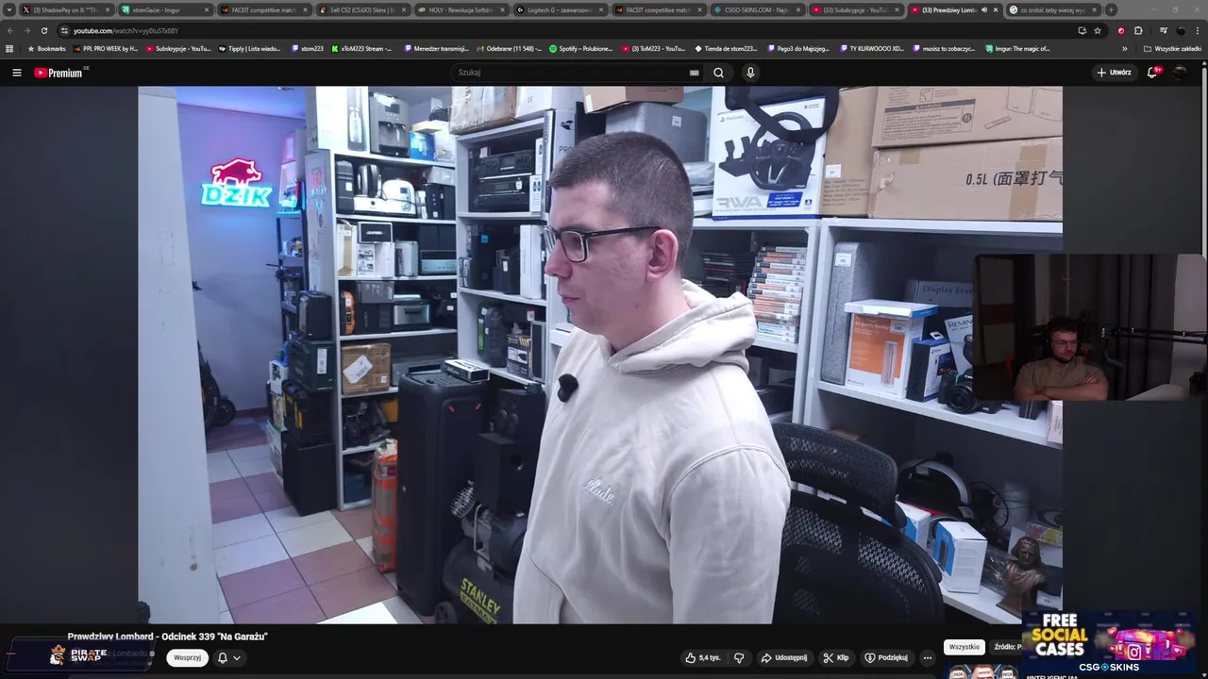The height and width of the screenshot is (679, 1208).
Task: Select the Źródło filter chip
Action: tap(1007, 647)
